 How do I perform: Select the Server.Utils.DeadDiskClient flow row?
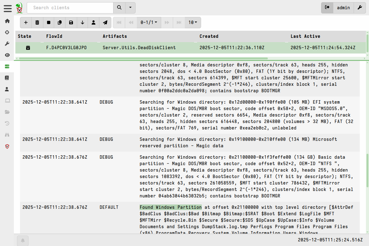[139, 48]
